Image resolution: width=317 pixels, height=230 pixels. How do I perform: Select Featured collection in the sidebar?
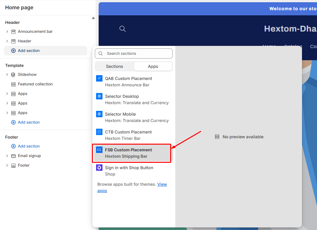(35, 84)
